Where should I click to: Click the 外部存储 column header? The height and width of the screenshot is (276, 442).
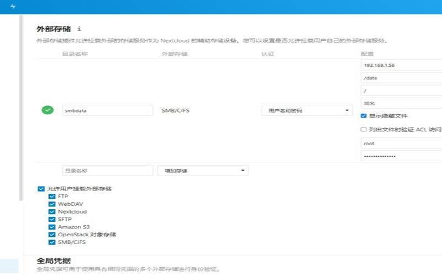coord(175,54)
